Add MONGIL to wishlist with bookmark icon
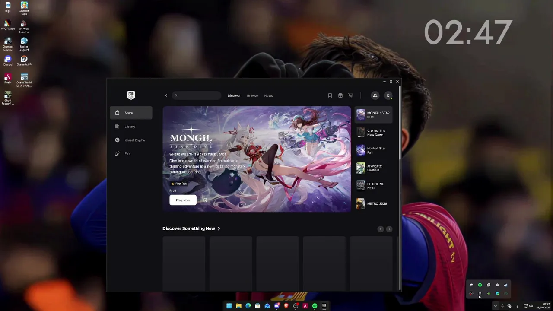553x311 pixels. click(205, 200)
